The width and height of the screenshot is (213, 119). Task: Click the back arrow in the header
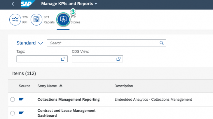(13, 4)
